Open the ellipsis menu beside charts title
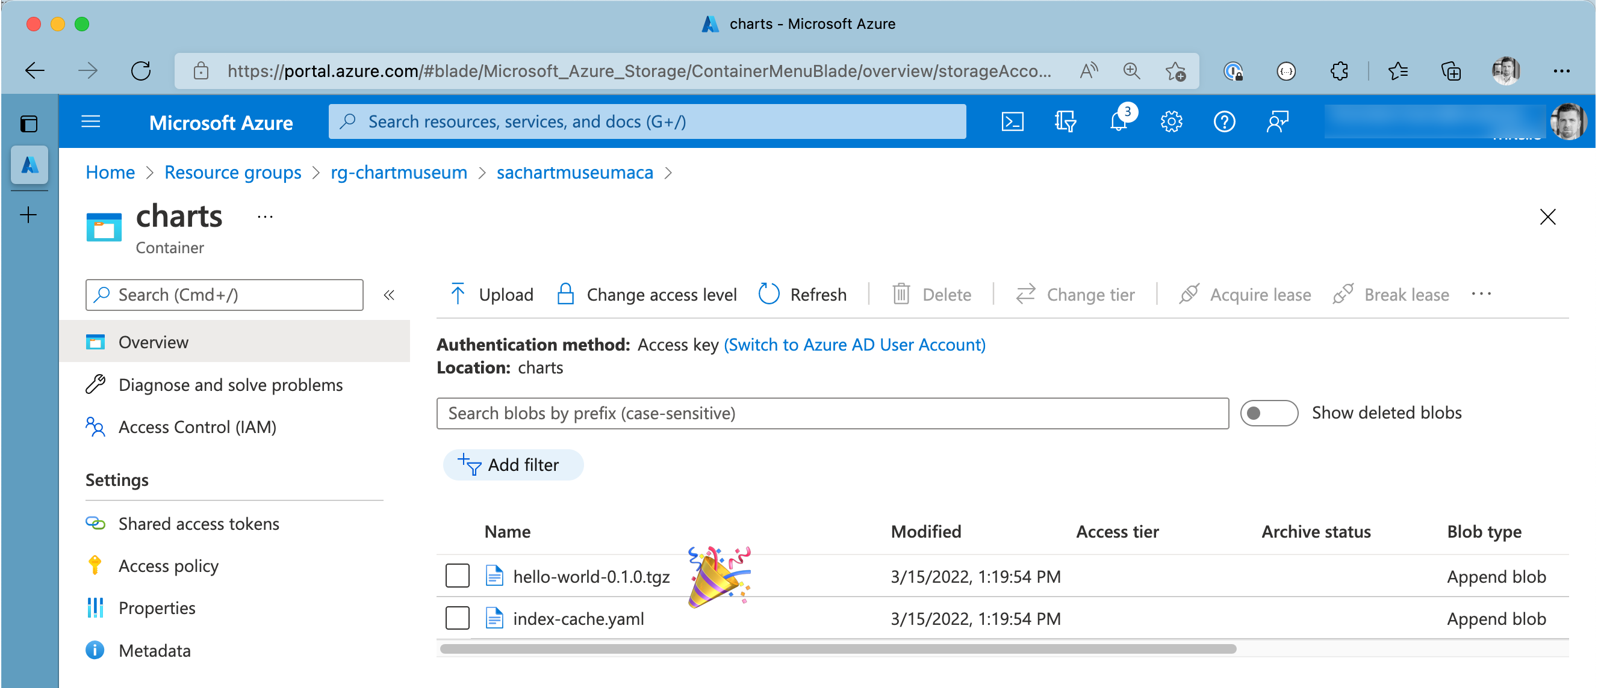Viewport: 1598px width, 688px height. (265, 217)
